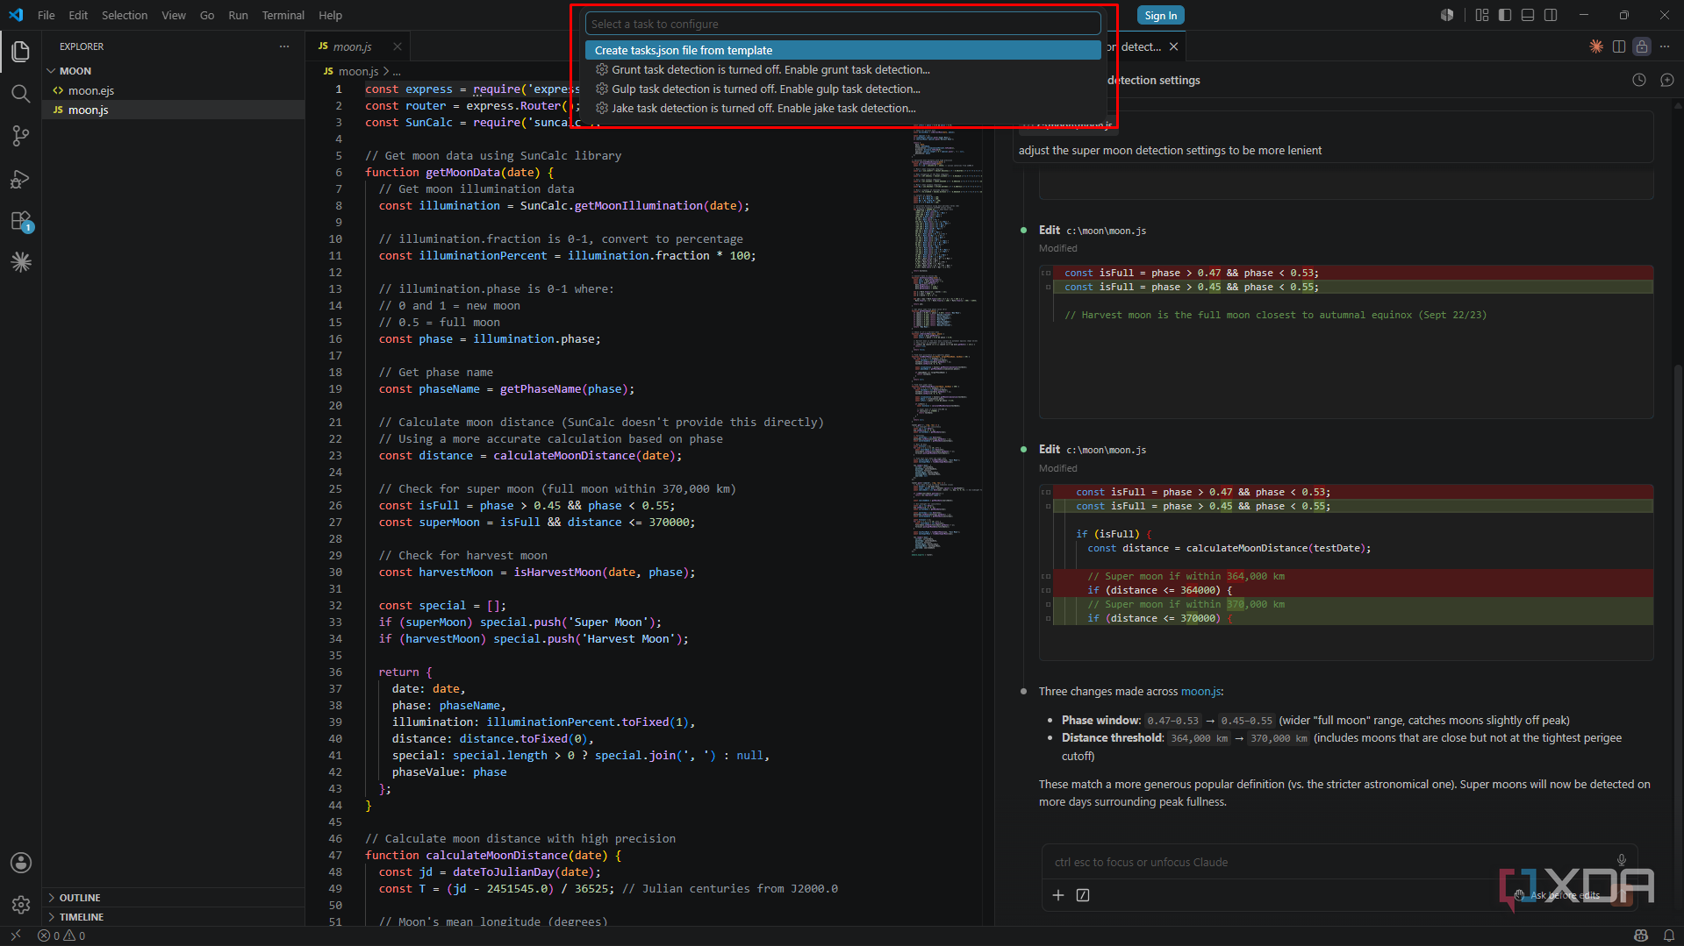The height and width of the screenshot is (946, 1684).
Task: Open the Extensions view with update badge
Action: coord(21,221)
